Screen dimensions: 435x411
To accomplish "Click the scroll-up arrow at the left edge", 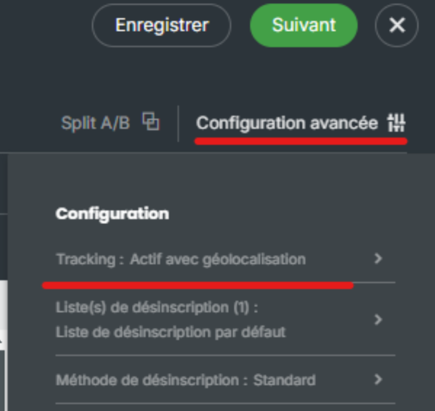I will click(2, 341).
